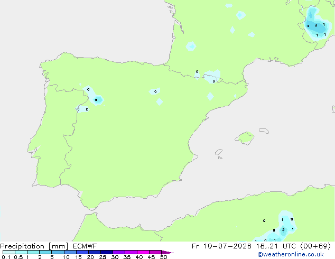The width and height of the screenshot is (335, 259).
Task: Click the '10' legend scale label
Action: (x=66, y=257)
